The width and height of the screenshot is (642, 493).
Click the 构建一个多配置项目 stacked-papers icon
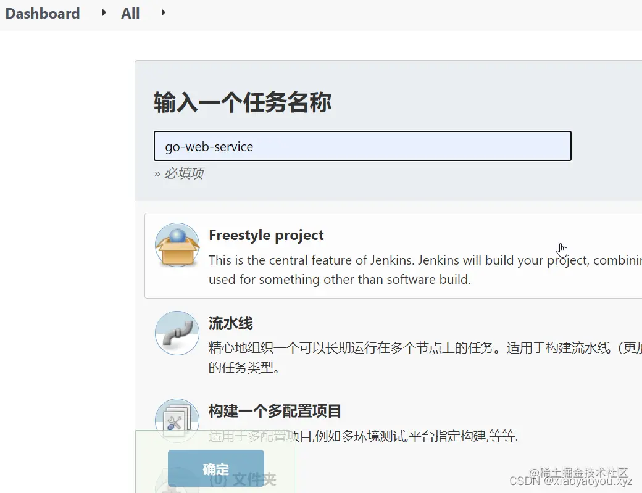tap(177, 420)
